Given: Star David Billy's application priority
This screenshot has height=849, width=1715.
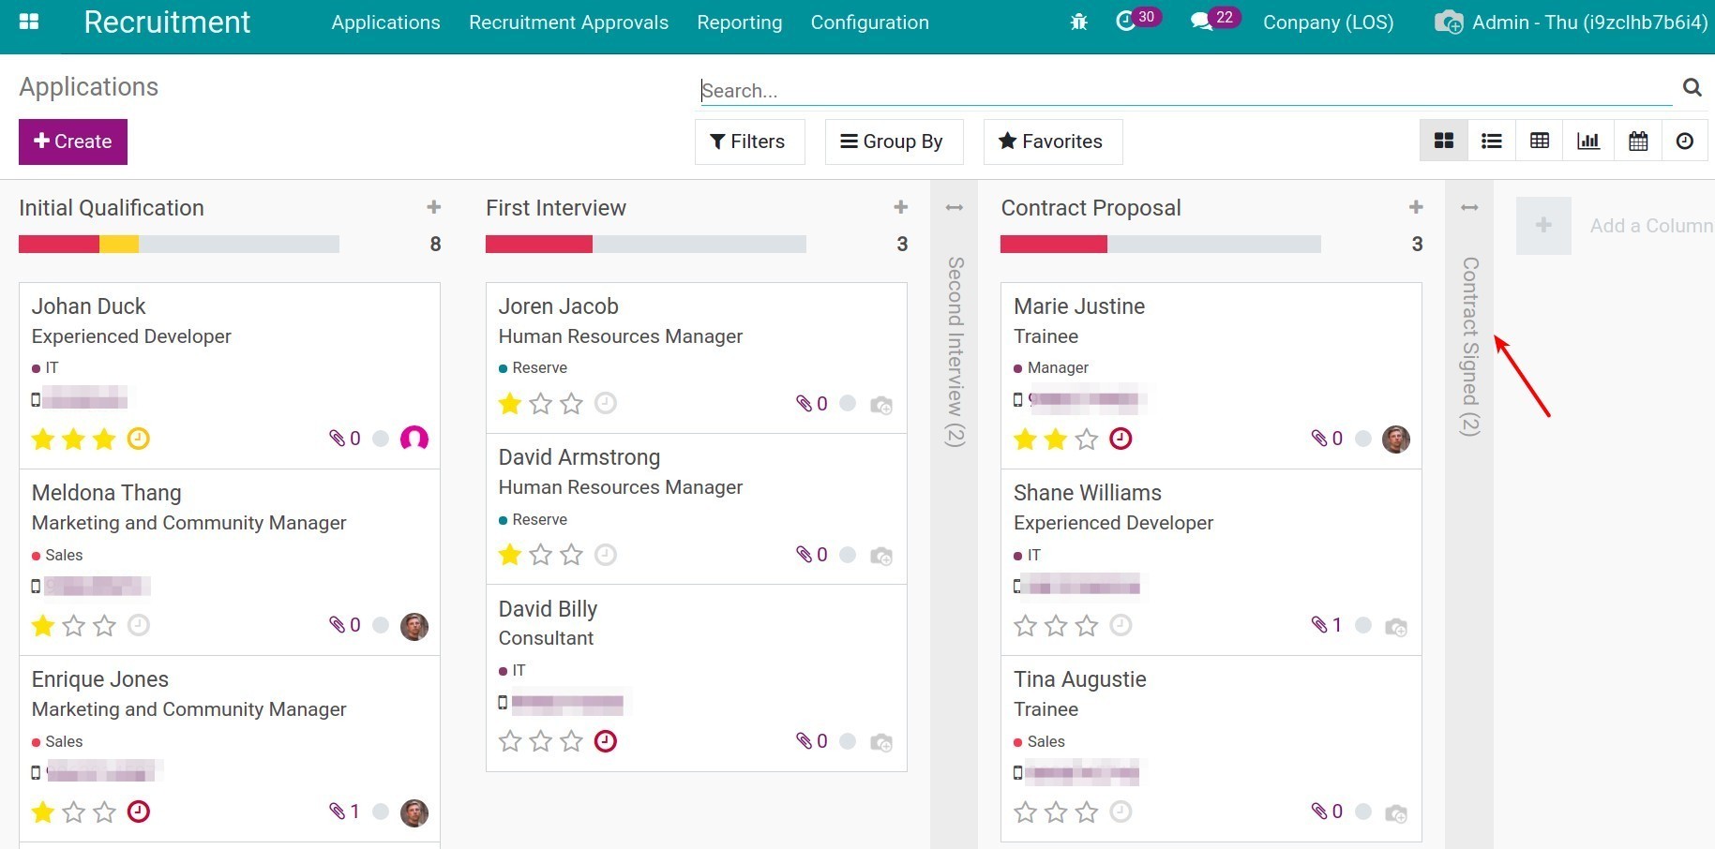Looking at the screenshot, I should [509, 740].
